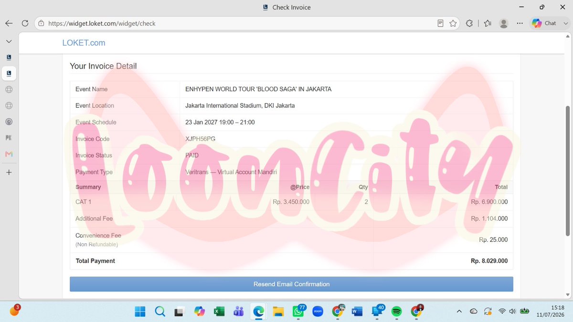Open the taskbar app with 40 badge
Image resolution: width=573 pixels, height=322 pixels.
click(377, 311)
